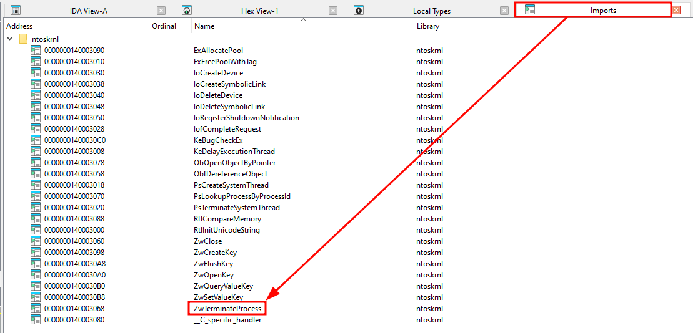Viewport: 693px width, 333px height.
Task: Close the IDA View-A tab
Action: click(x=161, y=11)
